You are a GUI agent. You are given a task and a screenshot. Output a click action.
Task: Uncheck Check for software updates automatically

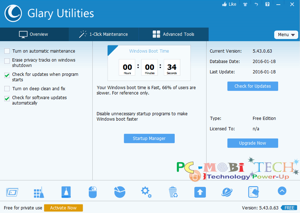[7, 99]
